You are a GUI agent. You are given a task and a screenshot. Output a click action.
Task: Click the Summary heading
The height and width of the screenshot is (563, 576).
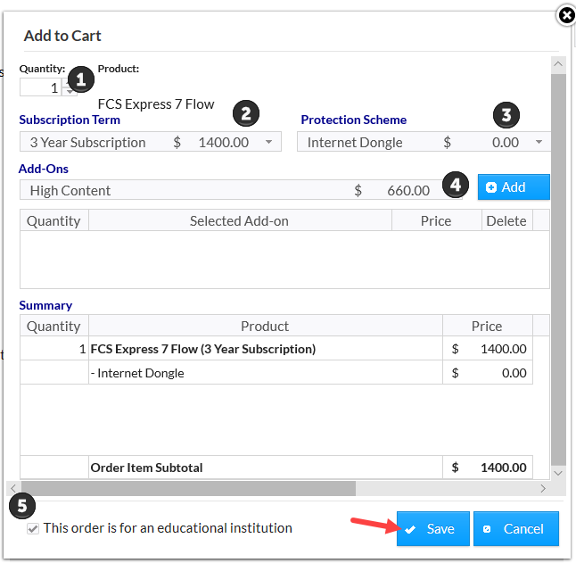pos(45,305)
